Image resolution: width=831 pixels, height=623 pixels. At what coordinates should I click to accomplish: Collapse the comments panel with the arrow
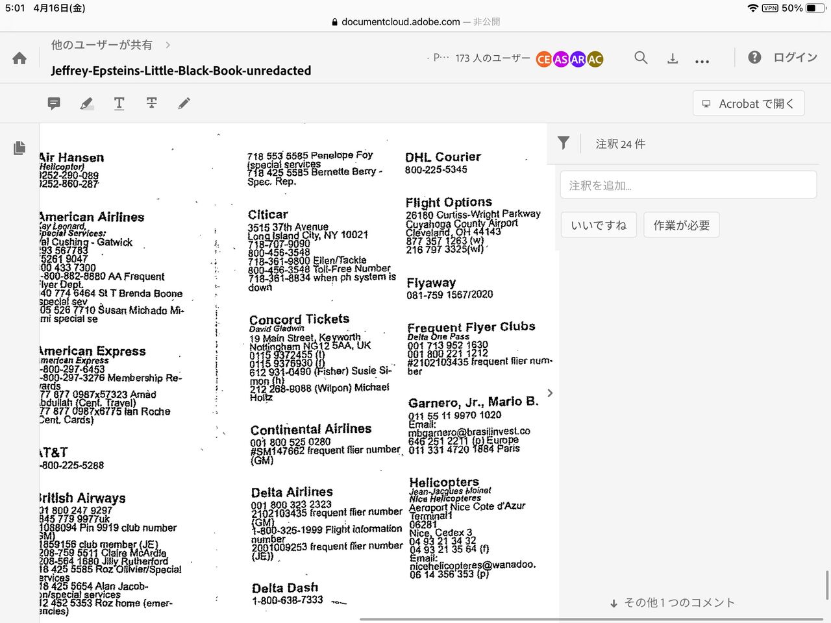[550, 393]
